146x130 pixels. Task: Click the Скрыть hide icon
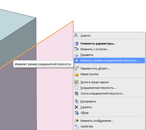[x=76, y=36]
